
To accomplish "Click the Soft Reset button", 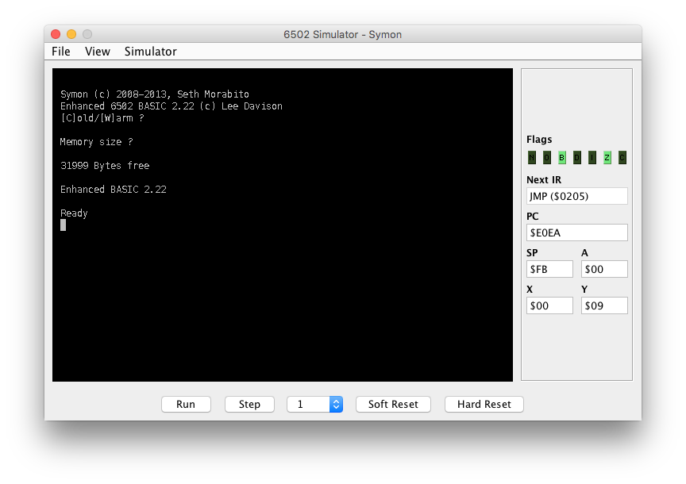I will [393, 405].
